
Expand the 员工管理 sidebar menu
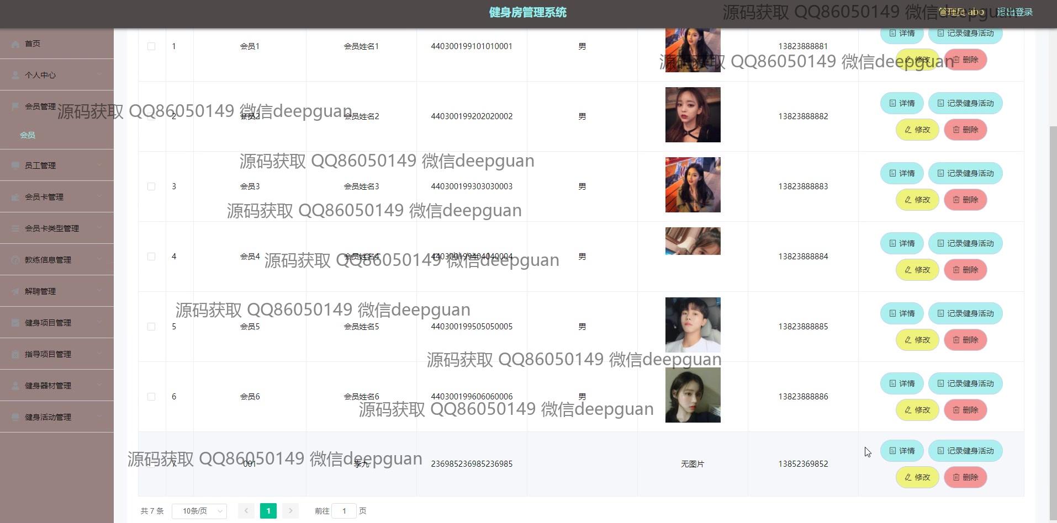coord(56,166)
